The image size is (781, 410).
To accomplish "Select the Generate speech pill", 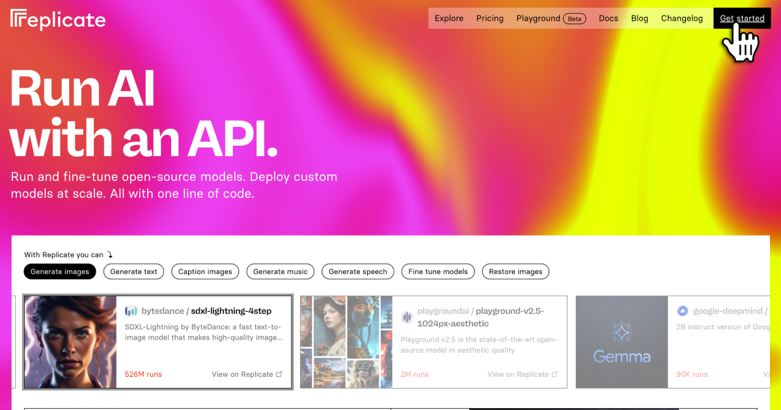I will [358, 271].
